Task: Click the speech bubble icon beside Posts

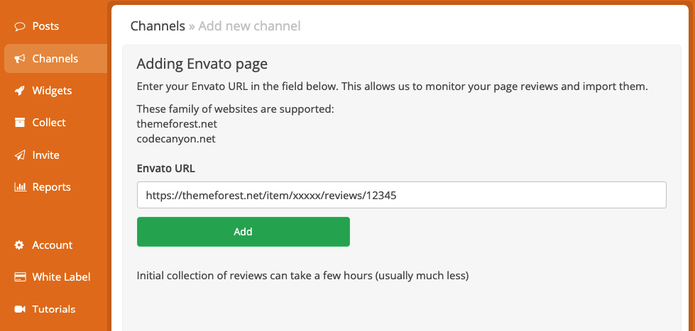Action: [19, 26]
